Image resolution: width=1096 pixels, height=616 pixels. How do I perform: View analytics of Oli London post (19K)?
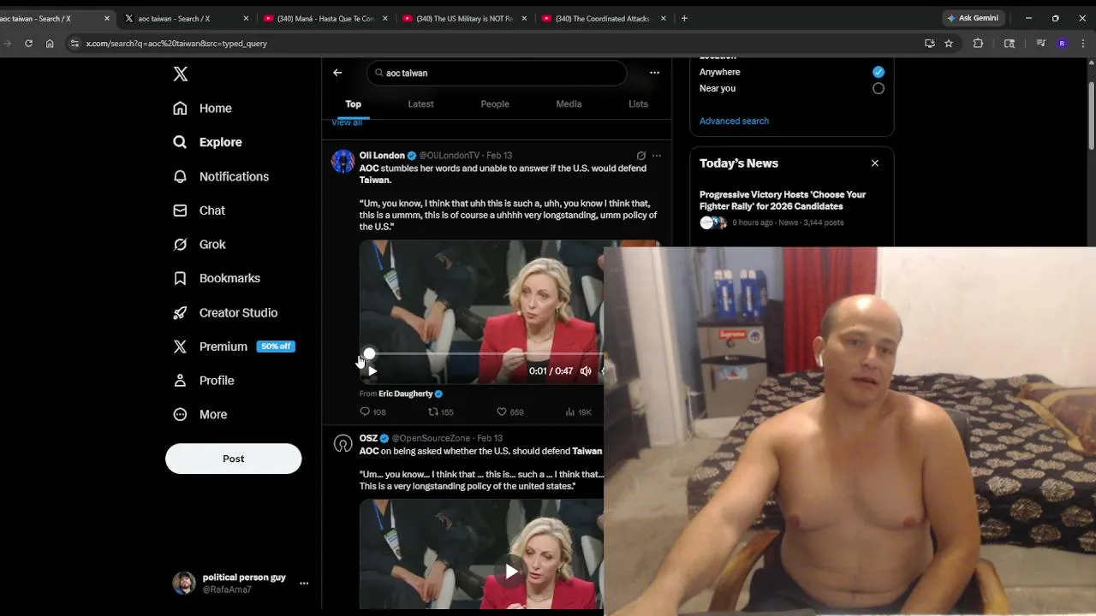click(578, 412)
